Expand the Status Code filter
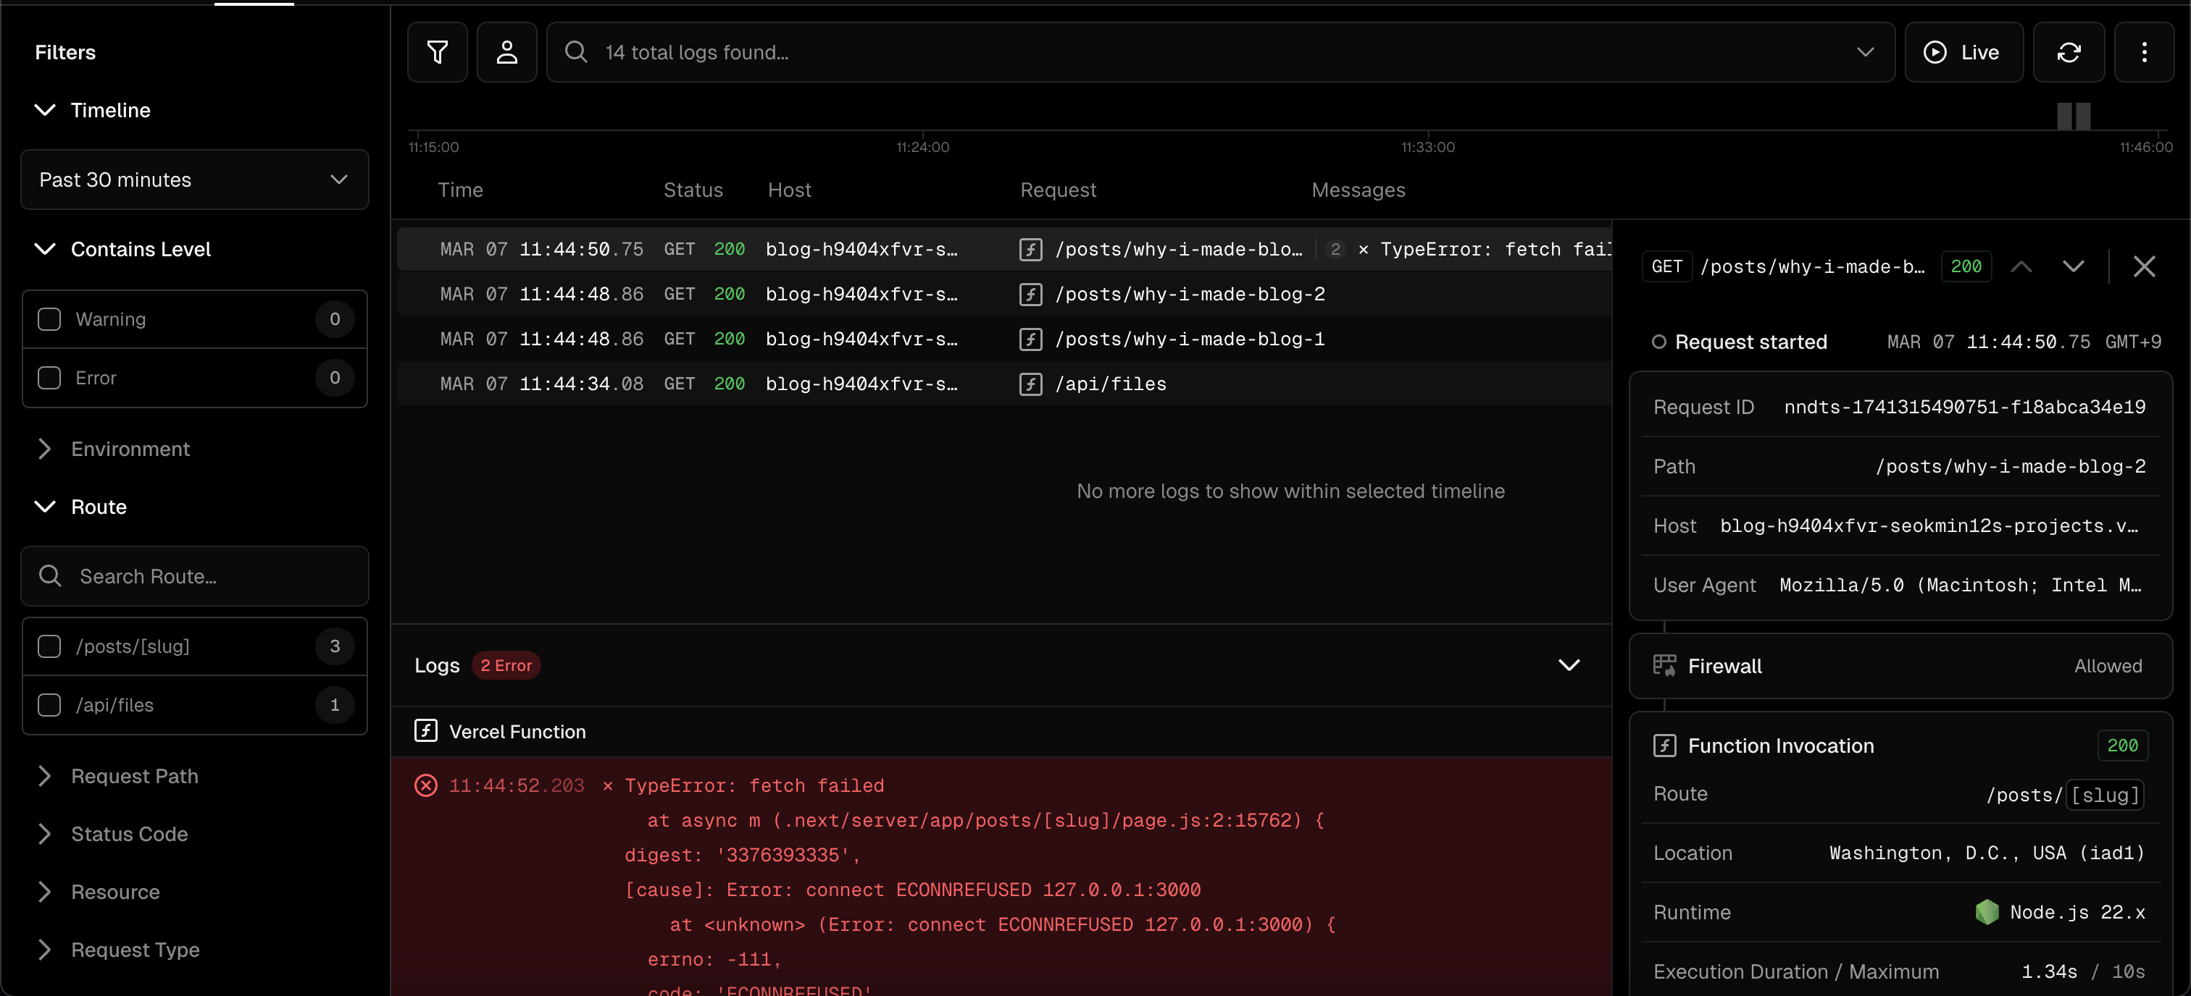The image size is (2191, 996). (x=129, y=834)
